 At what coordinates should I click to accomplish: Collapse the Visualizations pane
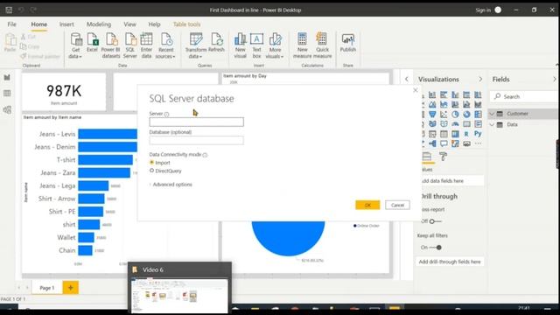click(480, 80)
